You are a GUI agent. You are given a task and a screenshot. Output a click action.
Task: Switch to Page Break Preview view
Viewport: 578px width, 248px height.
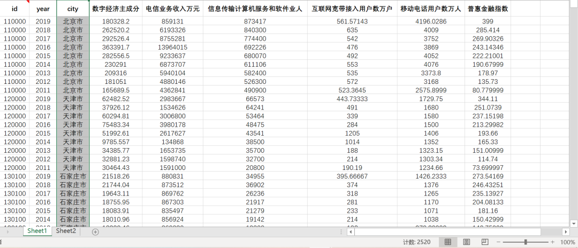485,242
